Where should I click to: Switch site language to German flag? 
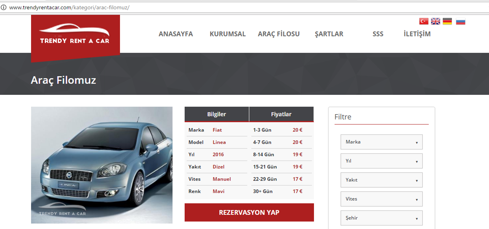tap(447, 21)
